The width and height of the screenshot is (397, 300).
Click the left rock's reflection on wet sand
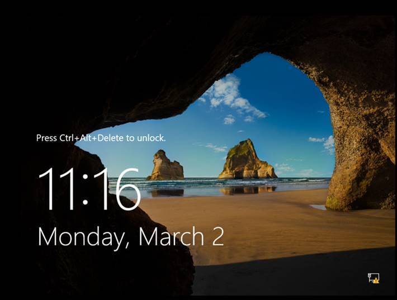pos(166,192)
